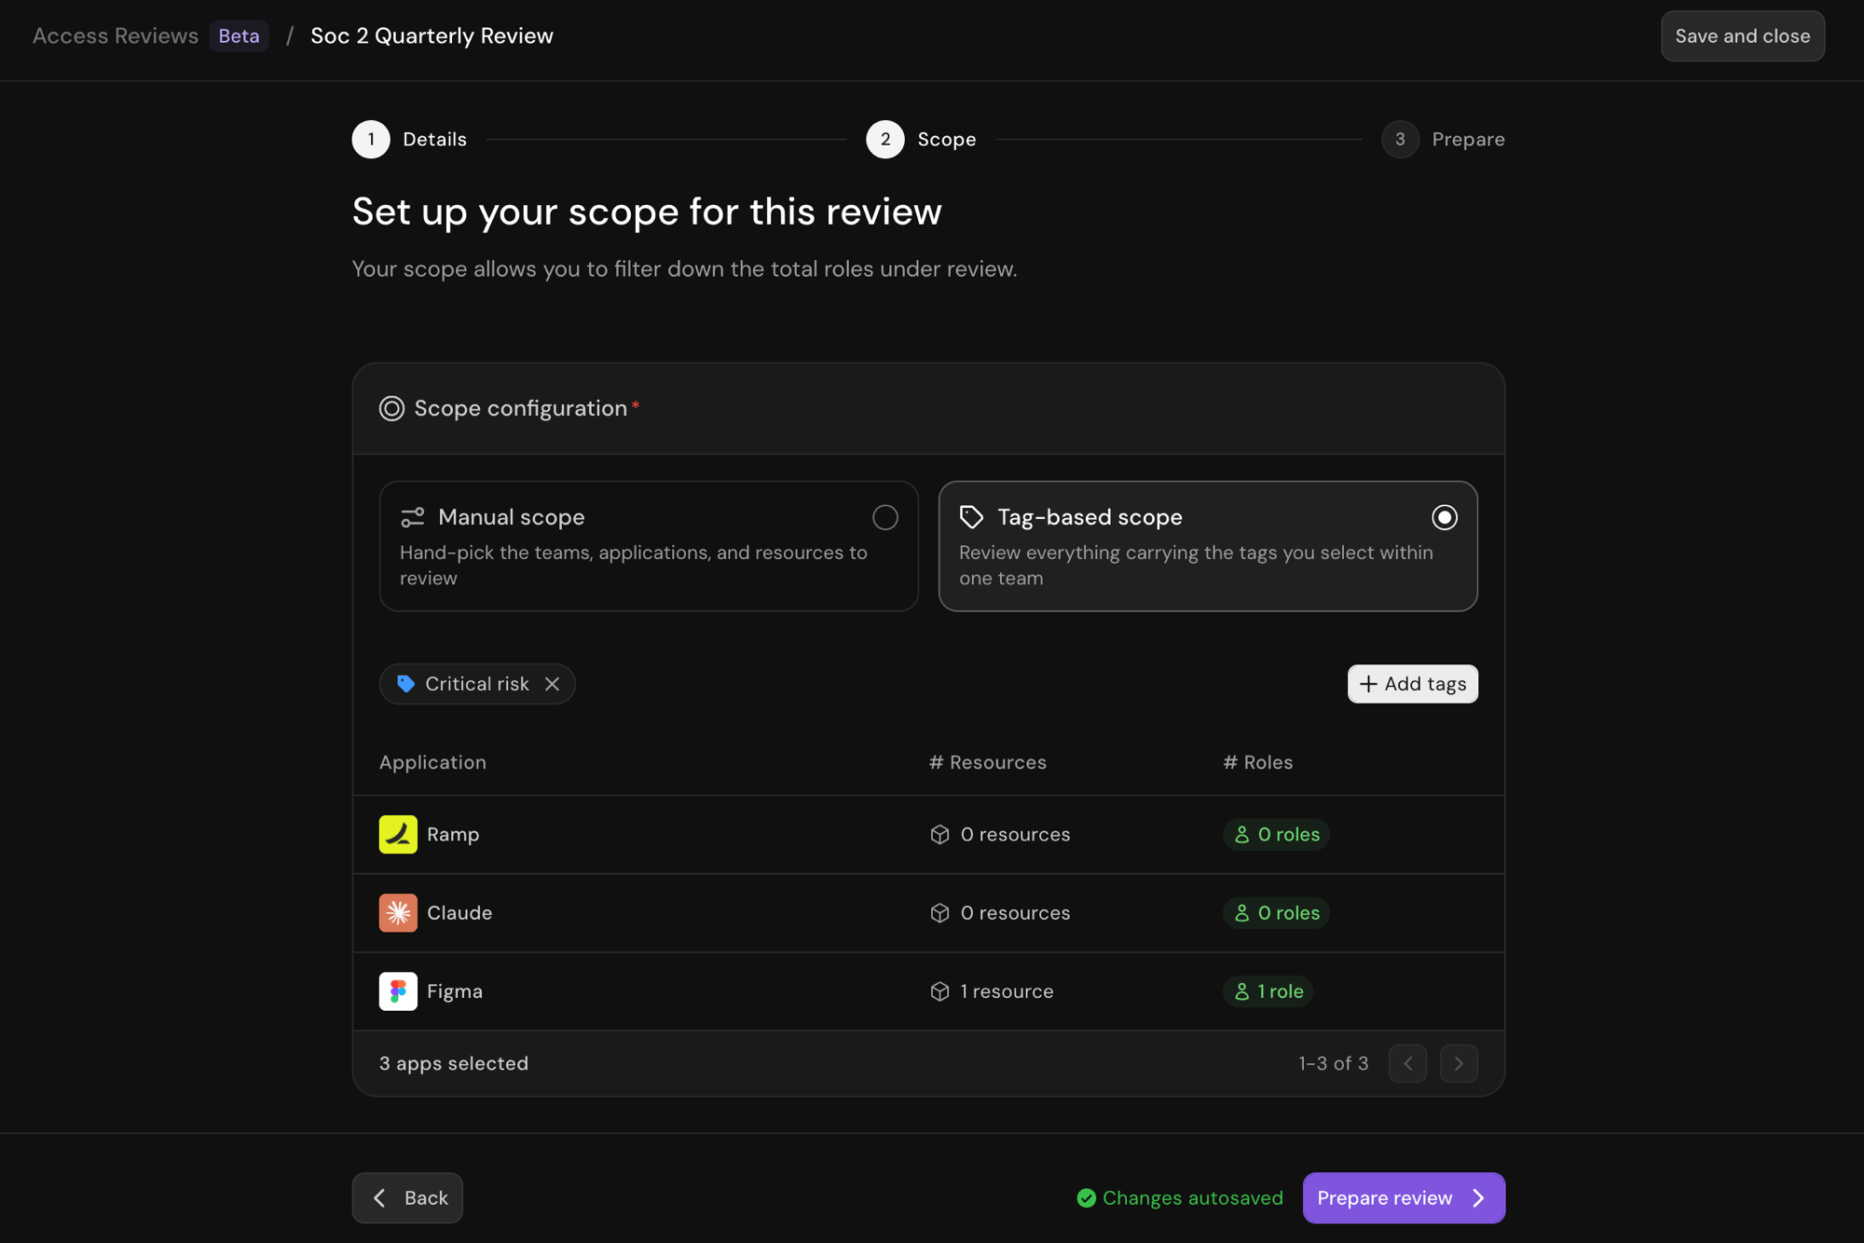The width and height of the screenshot is (1864, 1243).
Task: Click Prepare review button
Action: [x=1404, y=1197]
